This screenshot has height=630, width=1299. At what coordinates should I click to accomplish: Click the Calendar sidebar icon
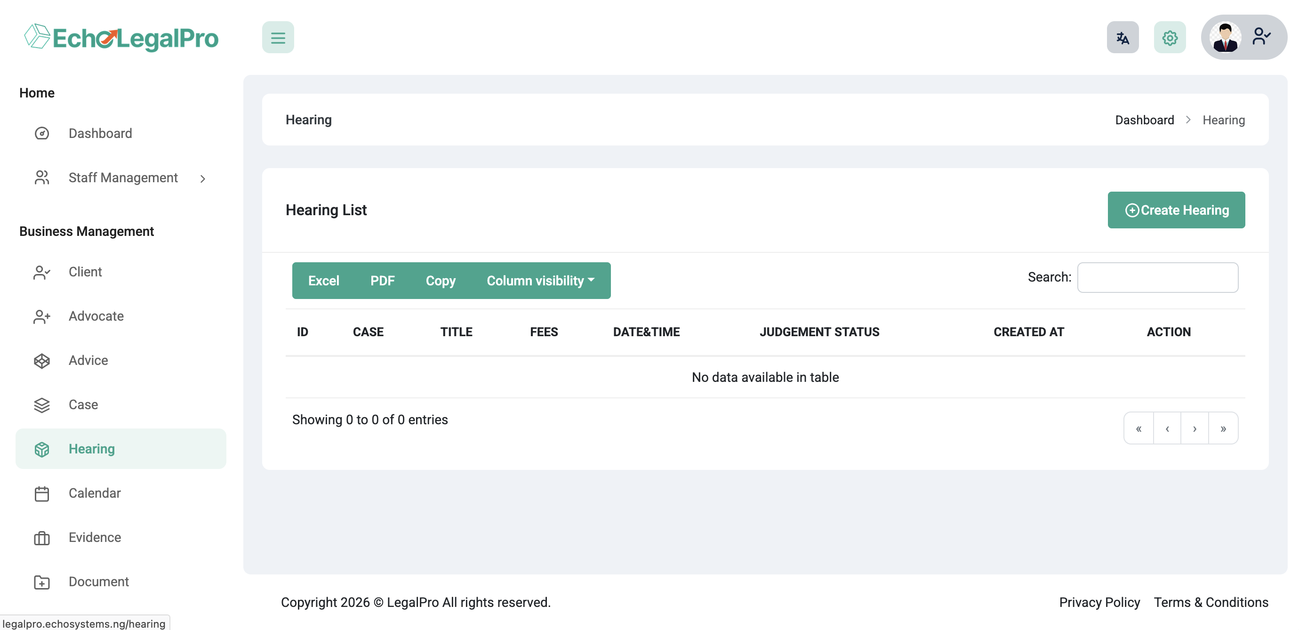[42, 493]
